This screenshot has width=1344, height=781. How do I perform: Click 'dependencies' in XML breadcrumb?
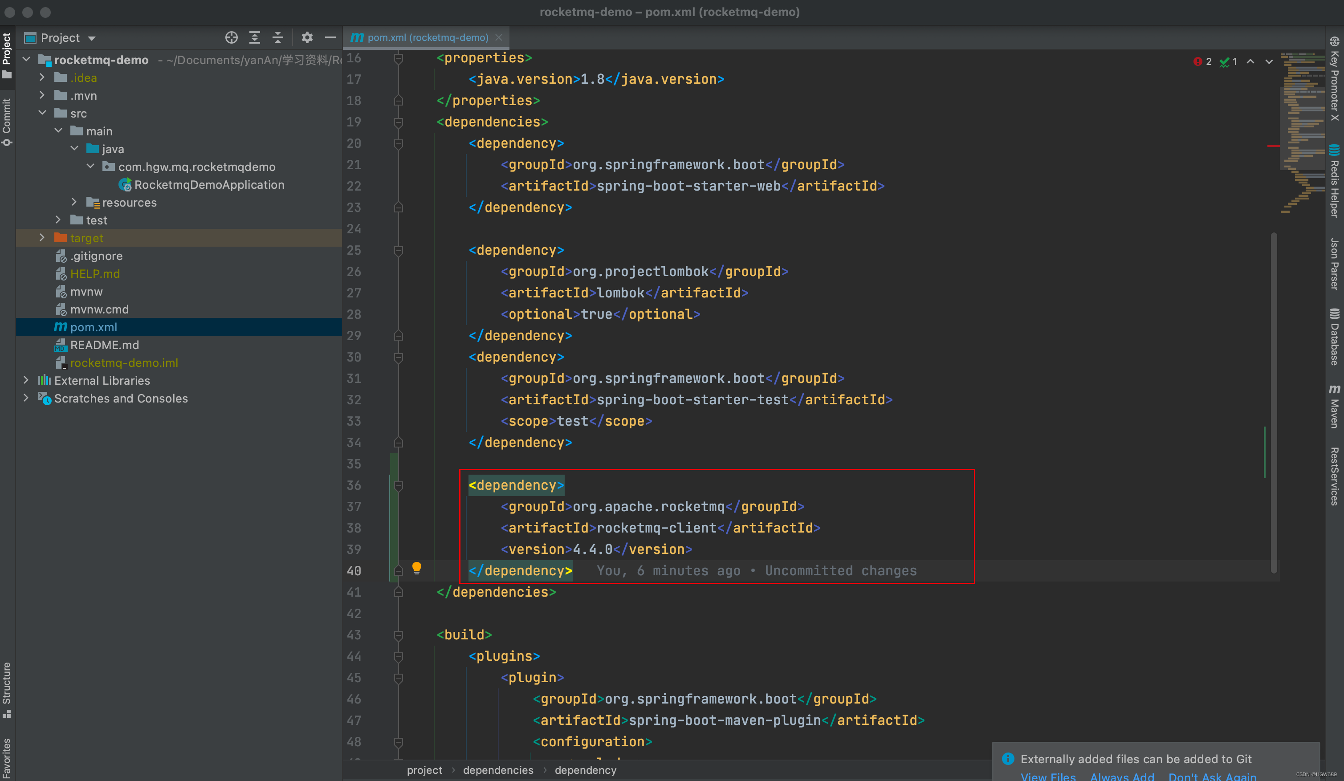498,770
